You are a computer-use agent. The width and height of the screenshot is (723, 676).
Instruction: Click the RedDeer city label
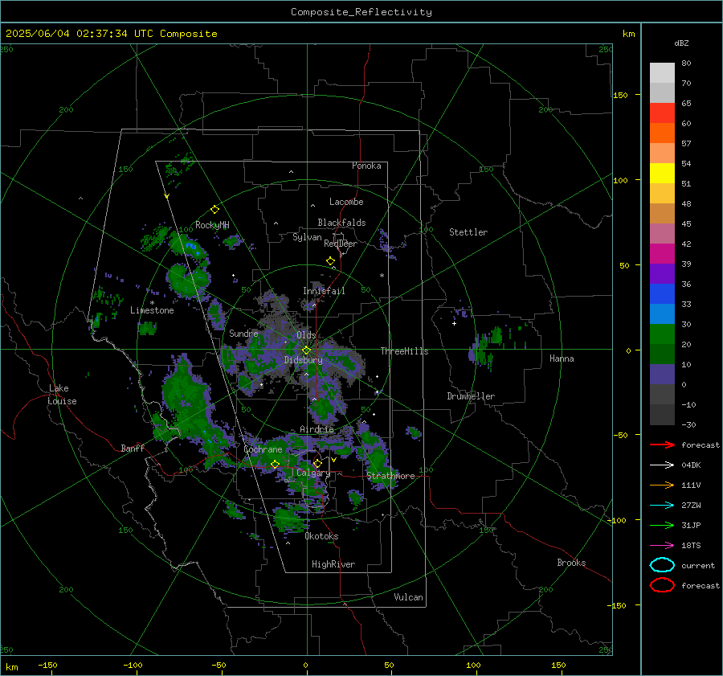[x=341, y=244]
